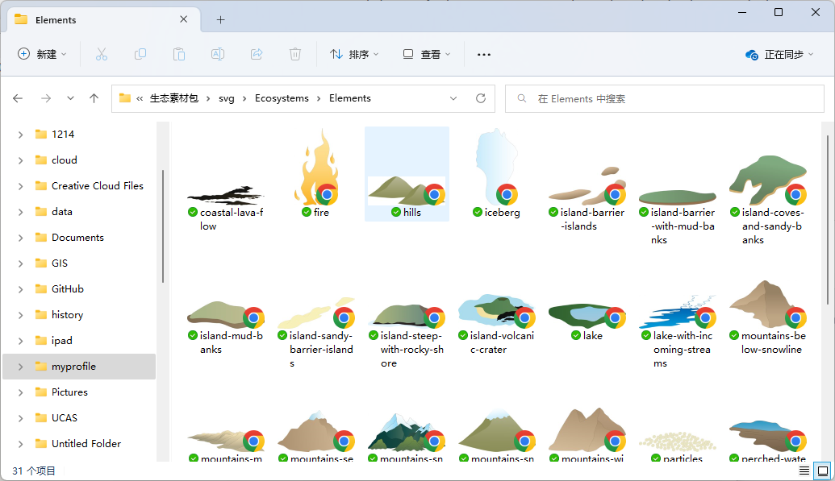
Task: Open the three-dot See more menu
Action: (x=483, y=54)
